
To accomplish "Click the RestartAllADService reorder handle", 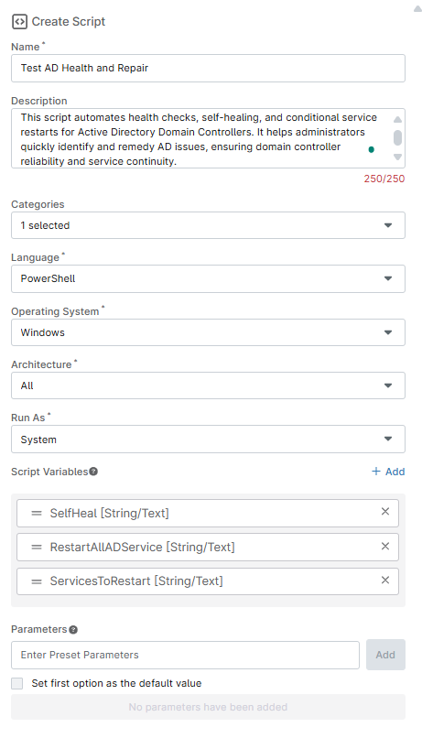I will (37, 547).
